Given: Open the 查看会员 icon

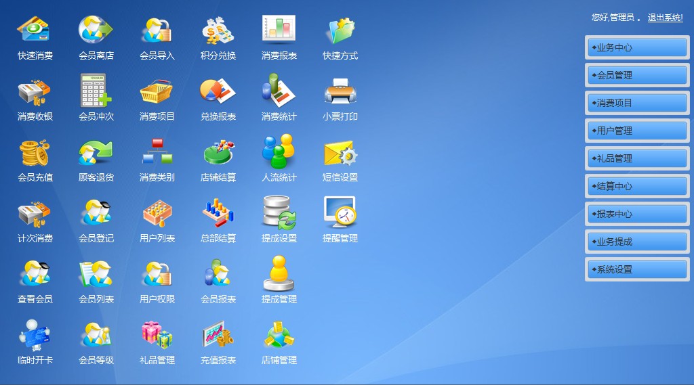Looking at the screenshot, I should tap(34, 273).
